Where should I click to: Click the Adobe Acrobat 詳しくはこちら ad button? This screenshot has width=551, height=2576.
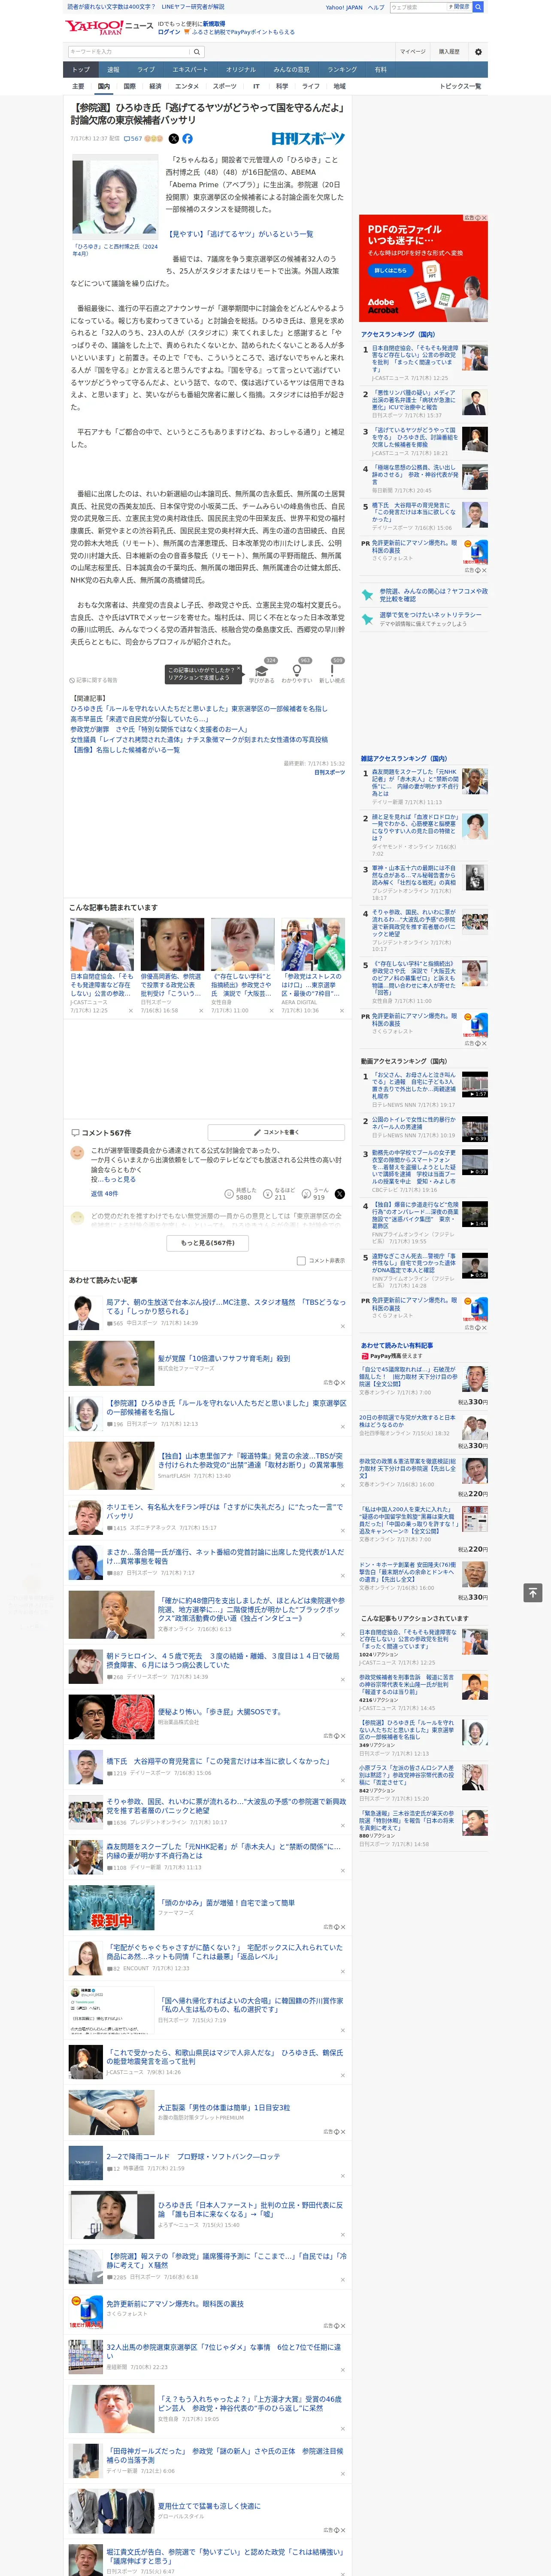[390, 270]
